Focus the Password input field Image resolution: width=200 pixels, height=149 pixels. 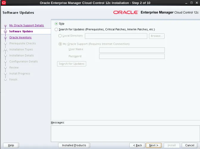pos(132,56)
